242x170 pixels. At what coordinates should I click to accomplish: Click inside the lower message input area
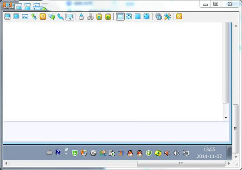tap(116, 131)
